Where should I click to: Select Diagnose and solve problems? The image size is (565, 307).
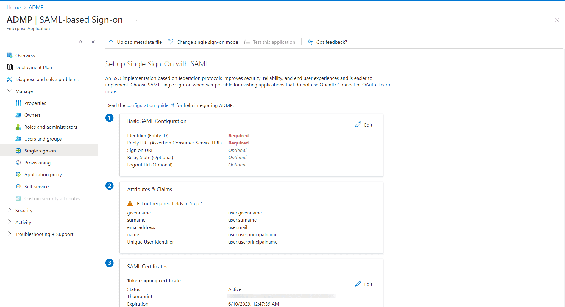pos(47,79)
